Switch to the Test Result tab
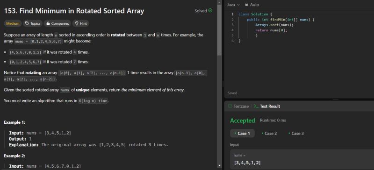Image resolution: width=374 pixels, height=170 pixels. coord(267,106)
